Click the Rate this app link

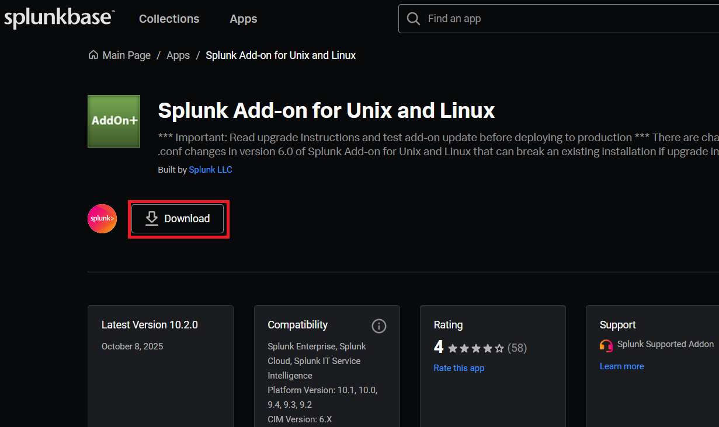tap(459, 368)
